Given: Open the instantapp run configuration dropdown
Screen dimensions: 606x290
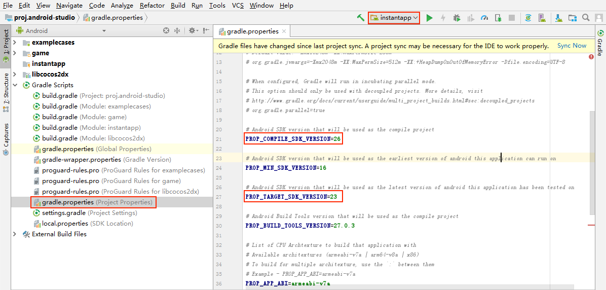Looking at the screenshot, I should [x=394, y=18].
